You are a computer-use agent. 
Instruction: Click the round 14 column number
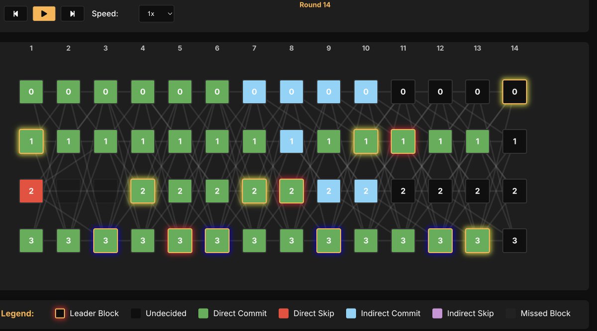(514, 48)
